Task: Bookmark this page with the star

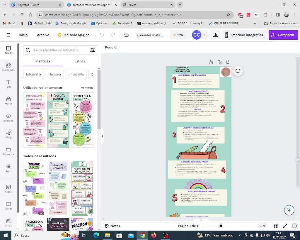Action: tap(228, 15)
